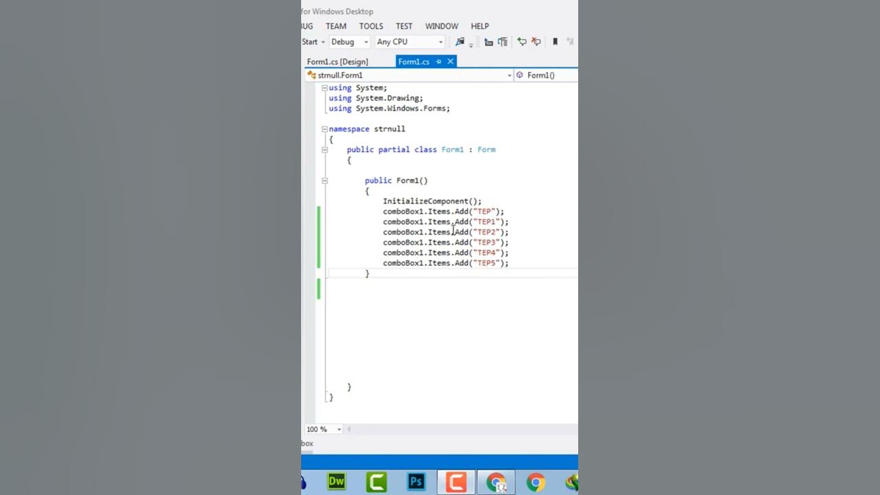Click the using System.Drawing; line

[x=376, y=98]
